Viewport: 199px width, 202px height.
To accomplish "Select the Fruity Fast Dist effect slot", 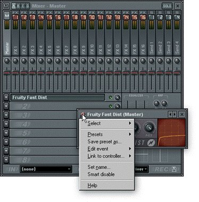I will tap(57, 97).
